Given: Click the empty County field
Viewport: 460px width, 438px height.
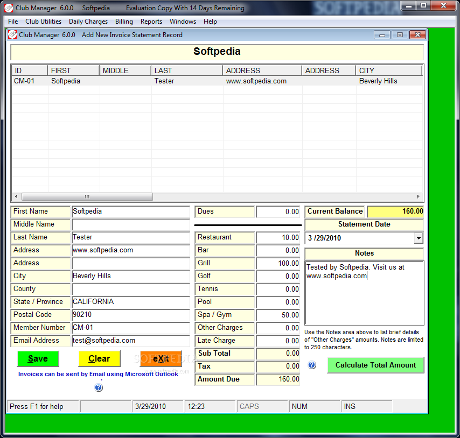Looking at the screenshot, I should (x=131, y=289).
